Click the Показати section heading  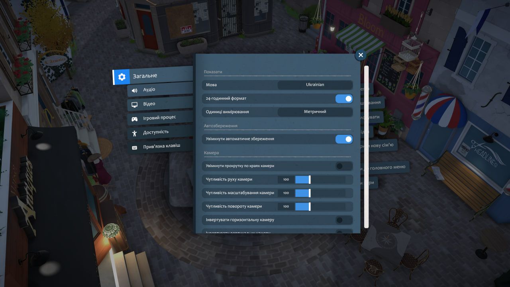213,72
